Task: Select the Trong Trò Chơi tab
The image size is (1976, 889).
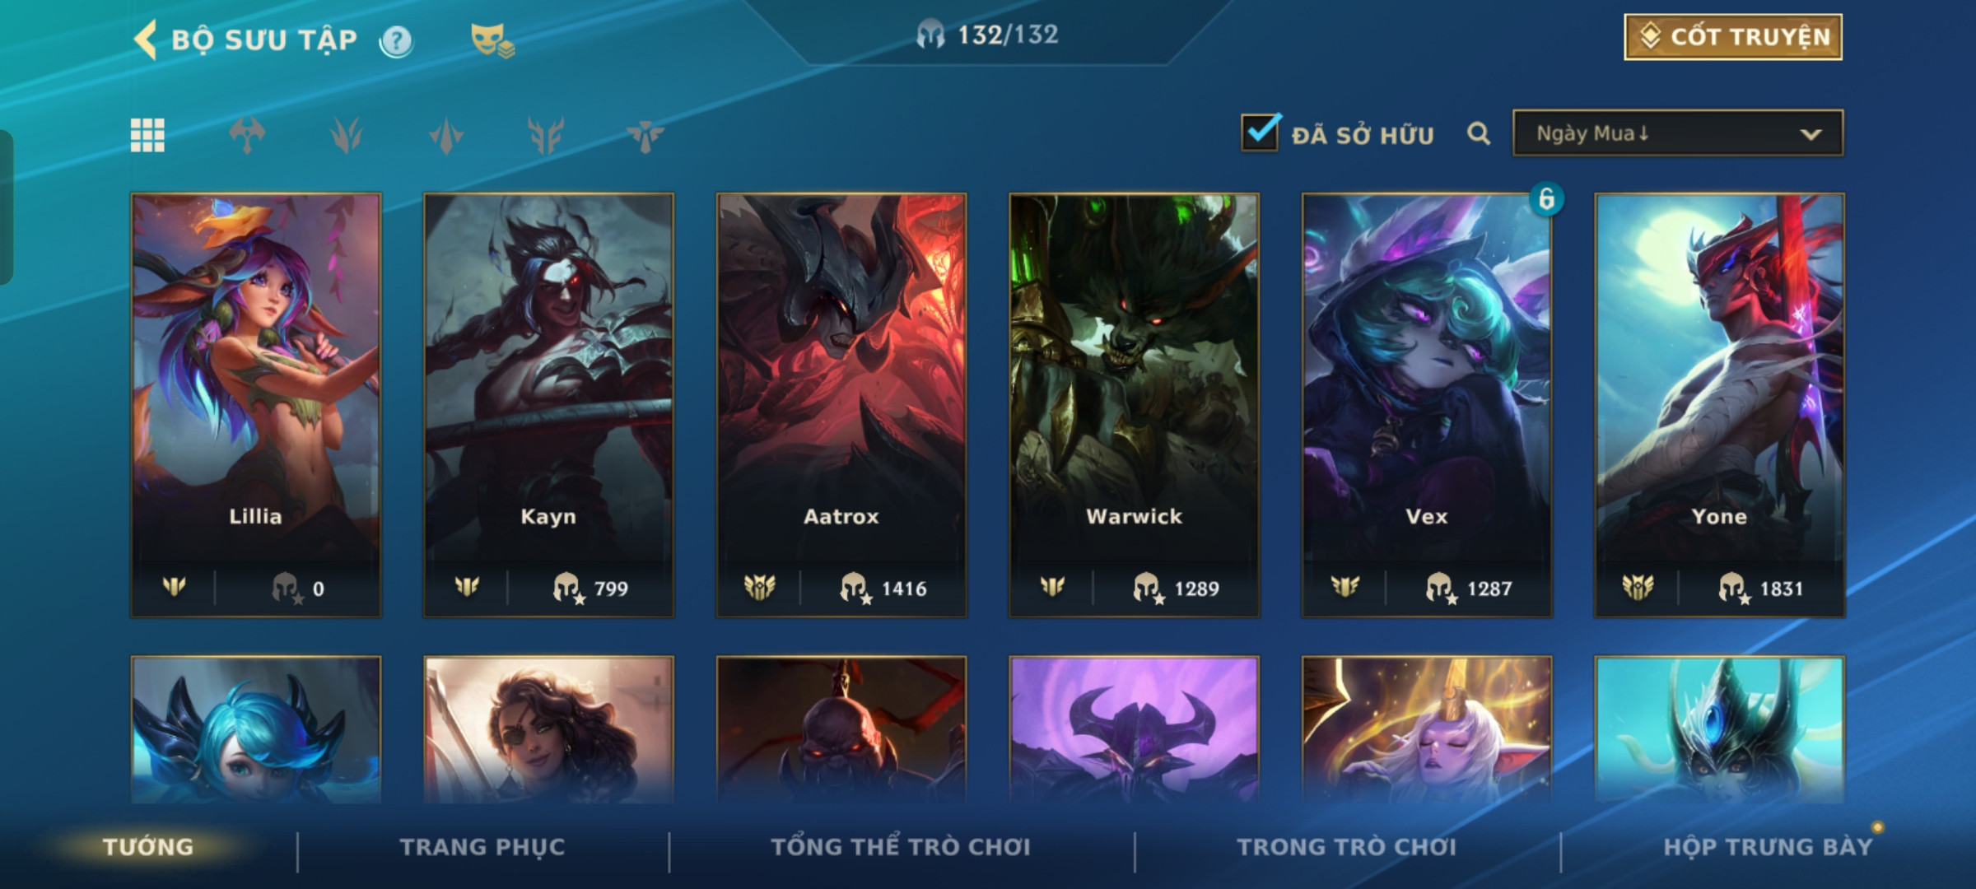Action: pos(1347,847)
